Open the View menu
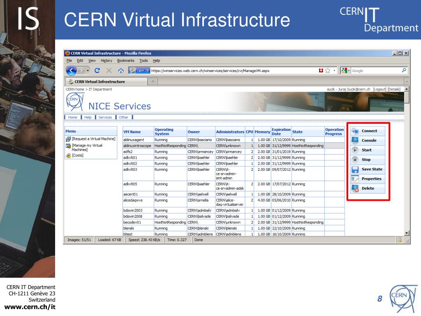This screenshot has width=421, height=316. [92, 61]
